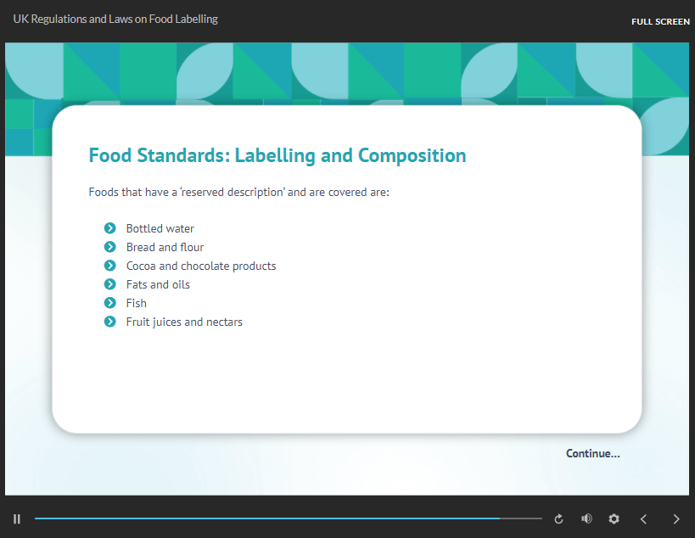Click the chevron bullet beside Fruit juices and nectars

109,322
